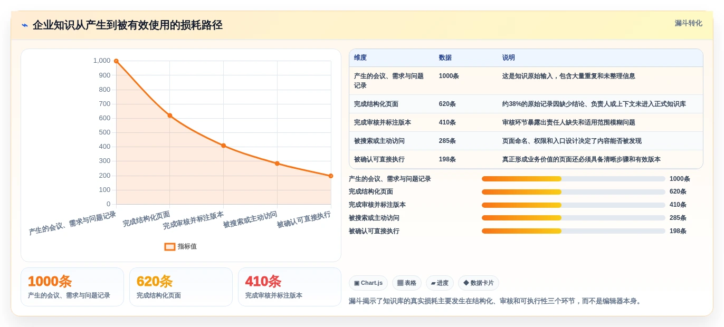The width and height of the screenshot is (724, 327).
Task: Select the 进度 tag chip
Action: tap(440, 283)
